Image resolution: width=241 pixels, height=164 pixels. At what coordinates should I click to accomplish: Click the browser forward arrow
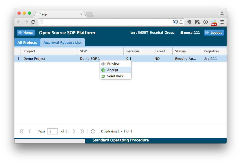coord(26,22)
